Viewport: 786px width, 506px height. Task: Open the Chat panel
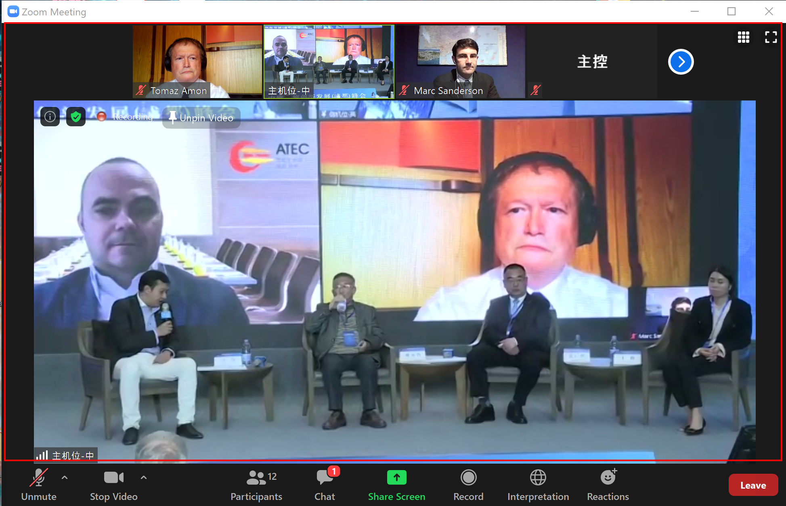[325, 485]
